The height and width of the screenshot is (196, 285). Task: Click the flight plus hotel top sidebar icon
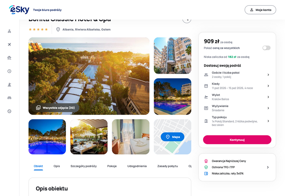[10, 31]
